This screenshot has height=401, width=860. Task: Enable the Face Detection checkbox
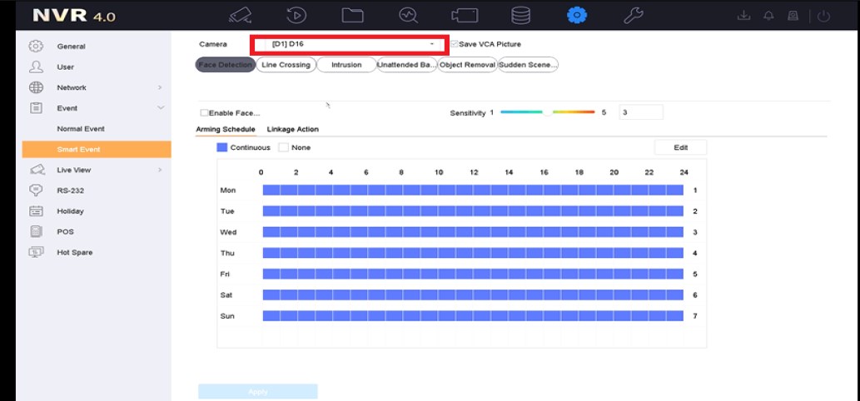(204, 113)
